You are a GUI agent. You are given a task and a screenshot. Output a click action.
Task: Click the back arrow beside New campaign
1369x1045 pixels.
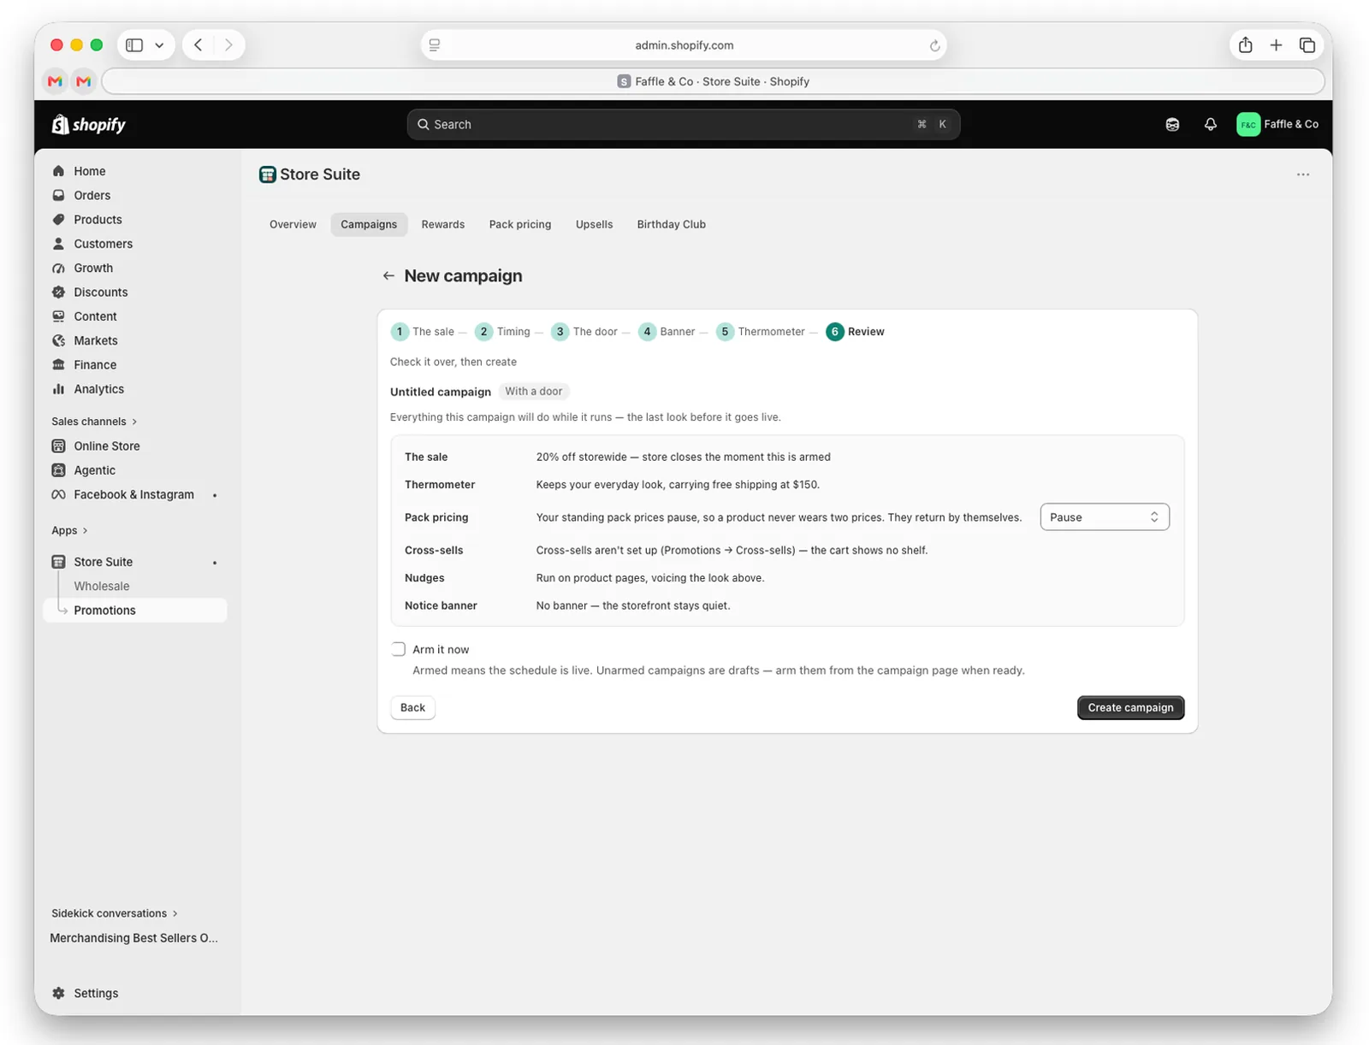pos(388,276)
